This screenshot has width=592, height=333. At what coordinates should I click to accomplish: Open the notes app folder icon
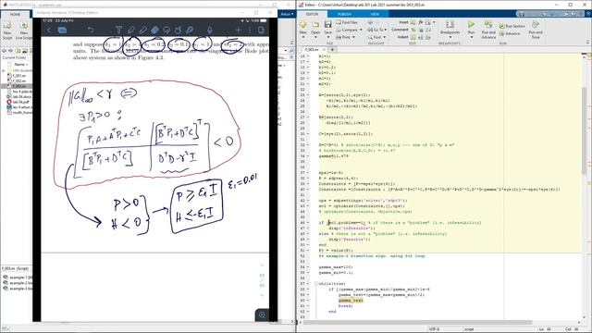pos(62,31)
